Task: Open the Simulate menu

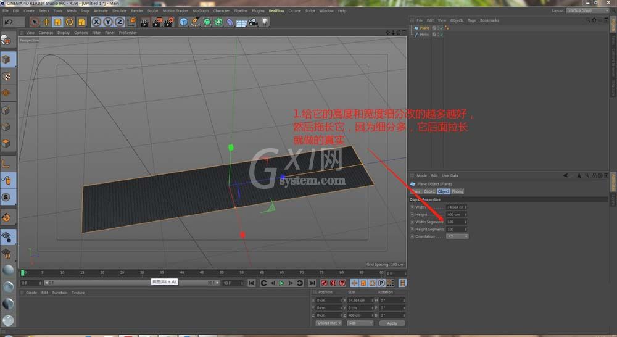Action: click(119, 11)
